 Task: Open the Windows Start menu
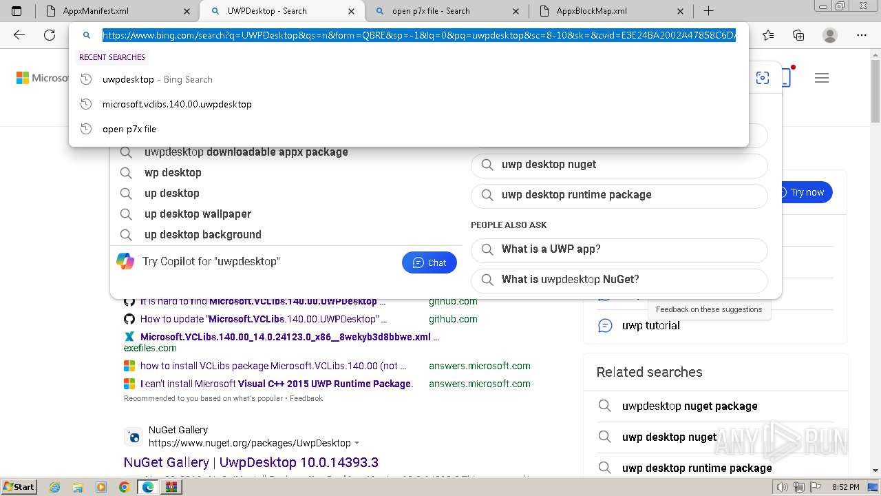click(19, 486)
